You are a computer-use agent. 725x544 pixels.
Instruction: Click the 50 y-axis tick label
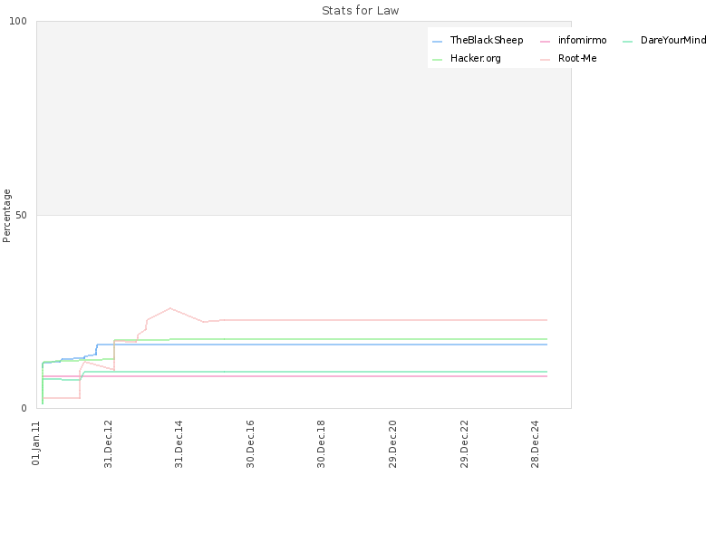click(x=21, y=215)
